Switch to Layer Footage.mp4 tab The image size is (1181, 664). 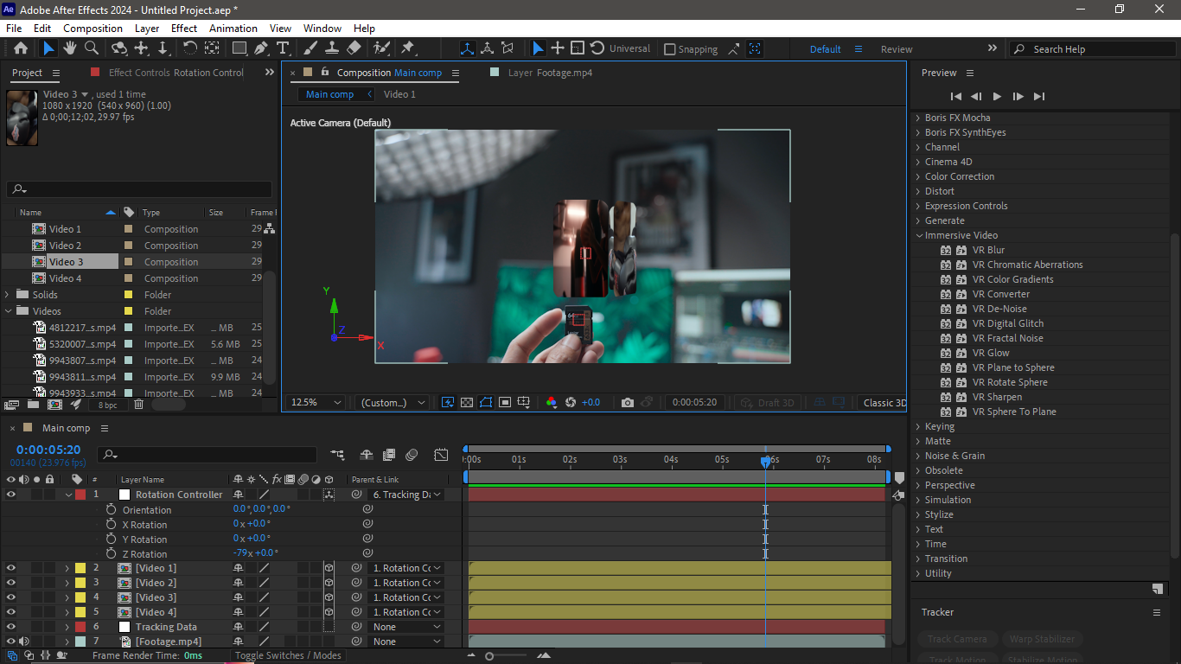coord(550,73)
